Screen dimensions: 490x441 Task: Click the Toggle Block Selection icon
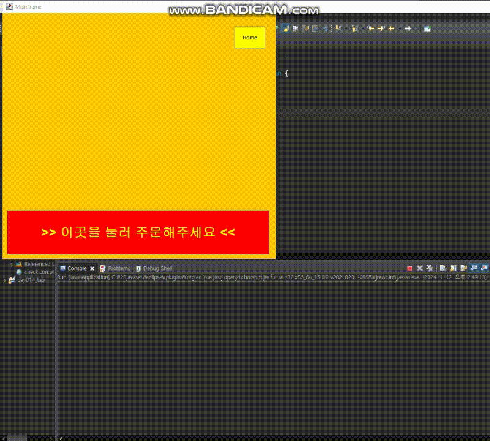pos(315,28)
